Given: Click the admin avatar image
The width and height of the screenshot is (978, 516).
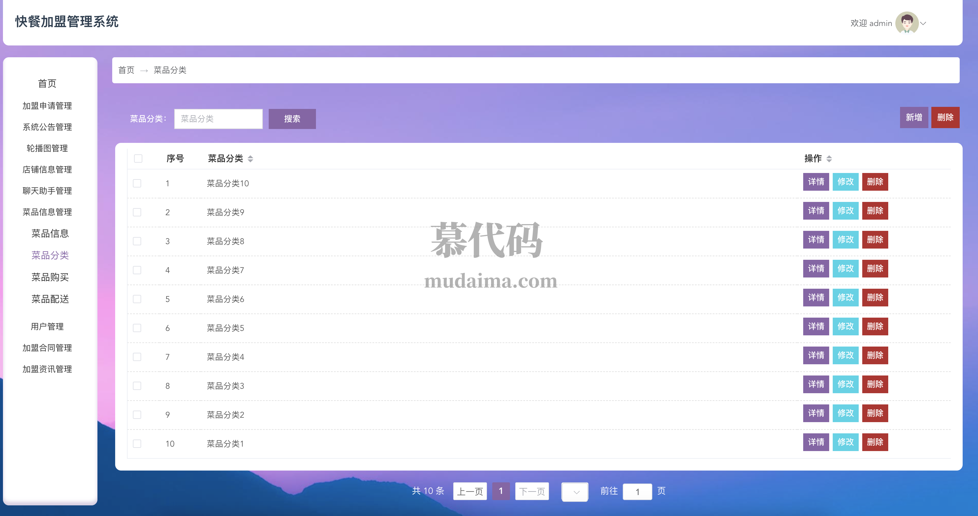Looking at the screenshot, I should pos(907,23).
